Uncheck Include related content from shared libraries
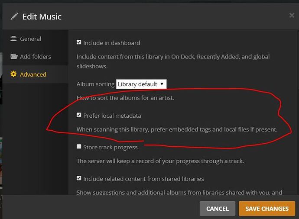The image size is (299, 219). click(79, 178)
